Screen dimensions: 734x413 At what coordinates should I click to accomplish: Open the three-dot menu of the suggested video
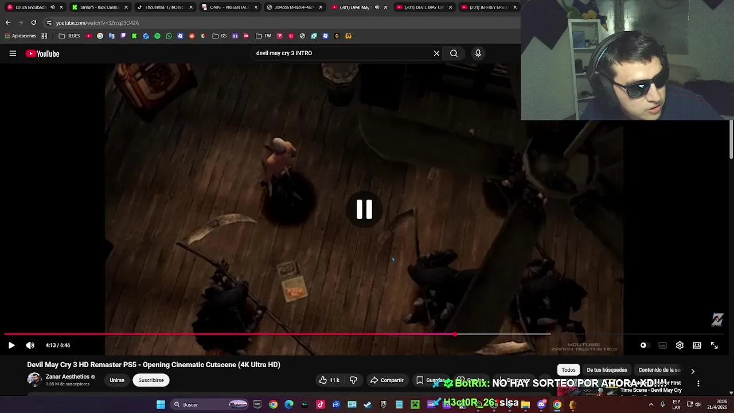point(698,383)
